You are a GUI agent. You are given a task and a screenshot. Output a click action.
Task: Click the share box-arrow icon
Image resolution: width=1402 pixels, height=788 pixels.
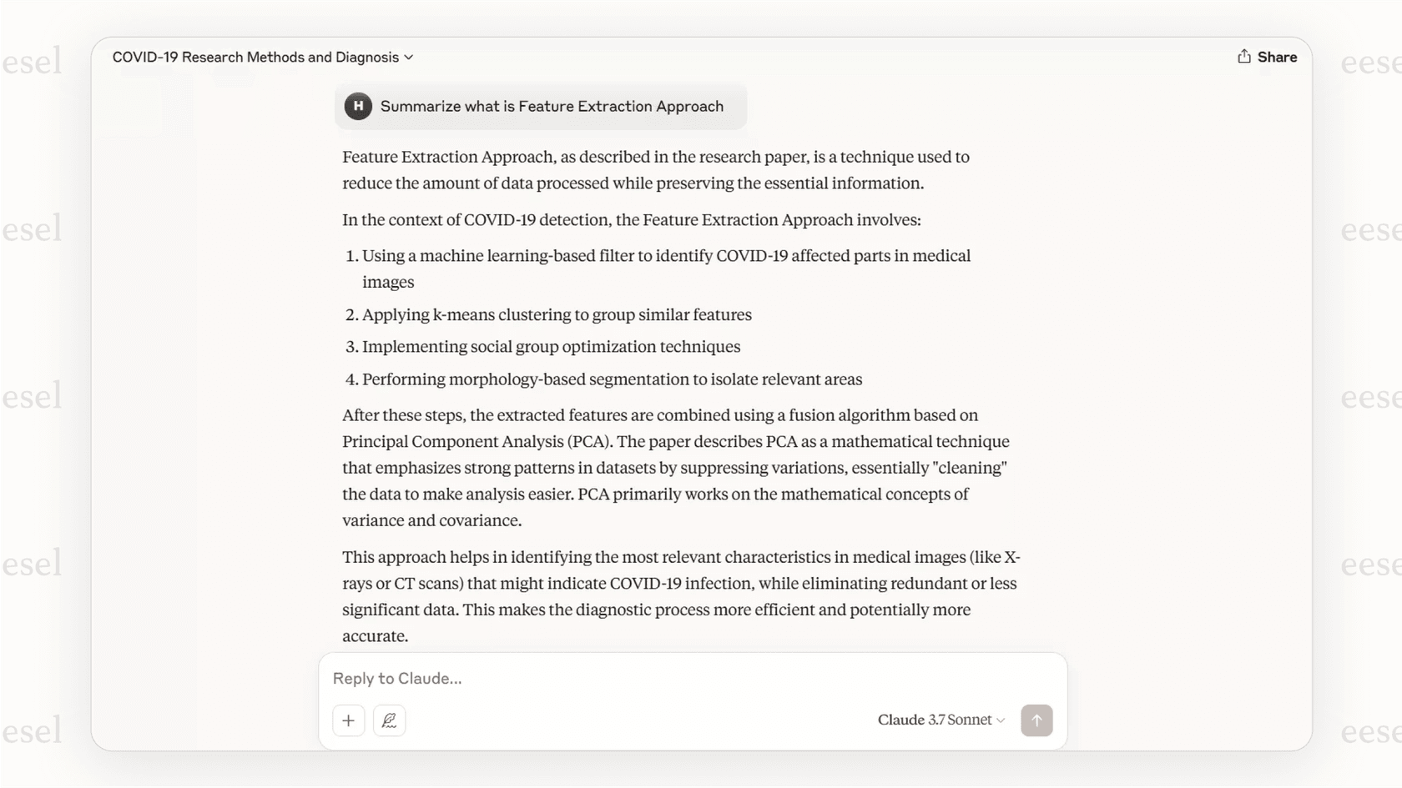1243,57
